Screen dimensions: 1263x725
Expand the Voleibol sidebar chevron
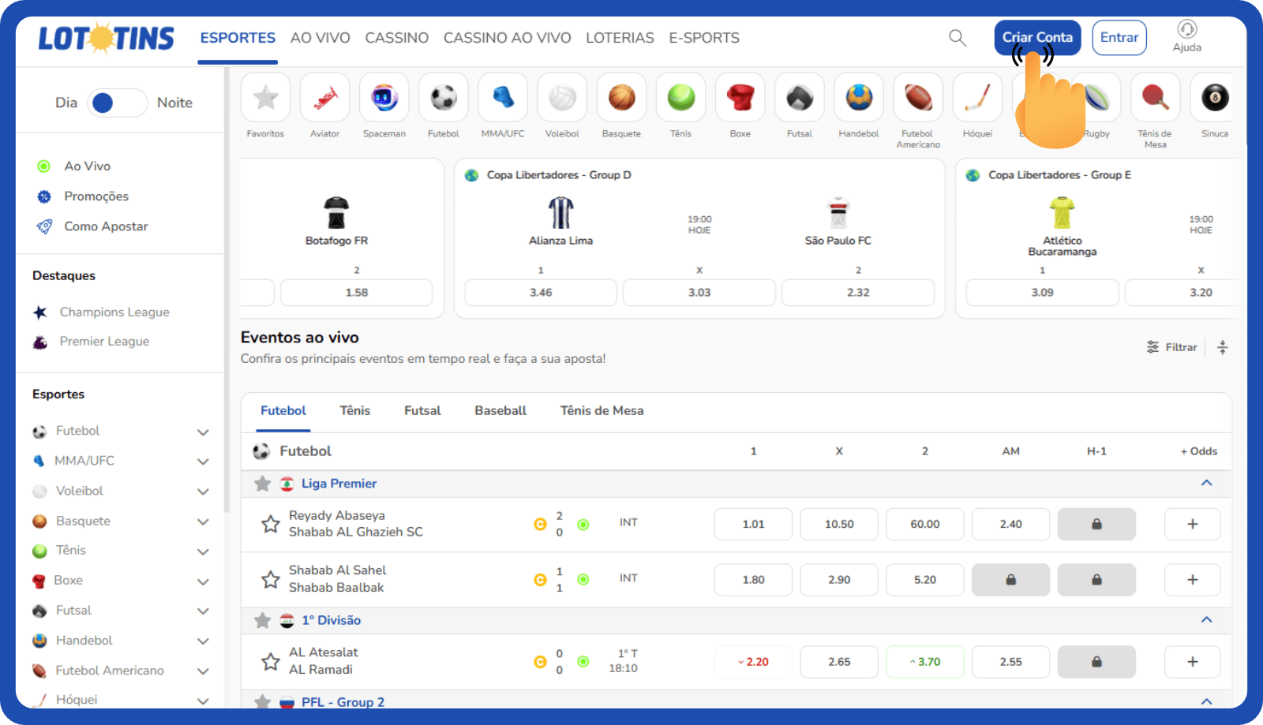pos(203,491)
